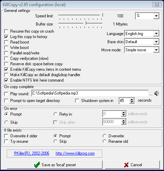Open the speed limit unit % dropdown

[x=156, y=16]
